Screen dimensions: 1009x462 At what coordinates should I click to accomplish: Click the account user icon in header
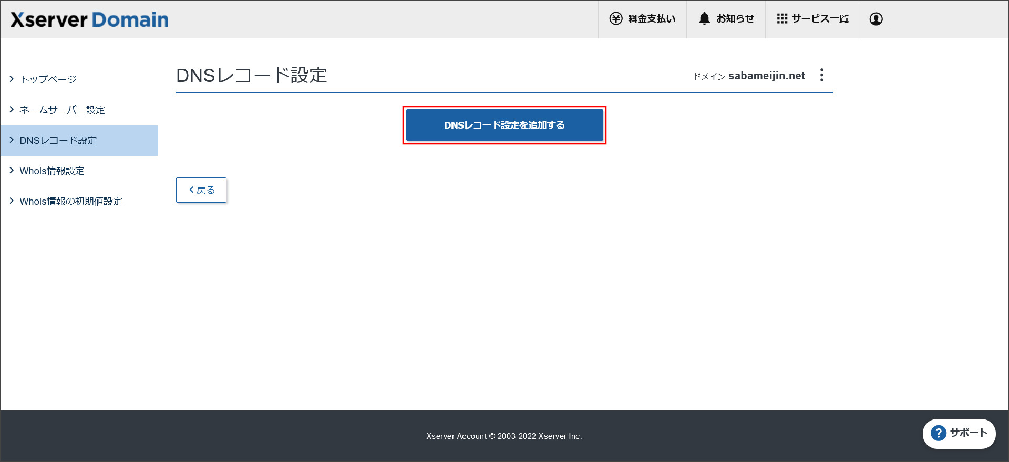876,19
